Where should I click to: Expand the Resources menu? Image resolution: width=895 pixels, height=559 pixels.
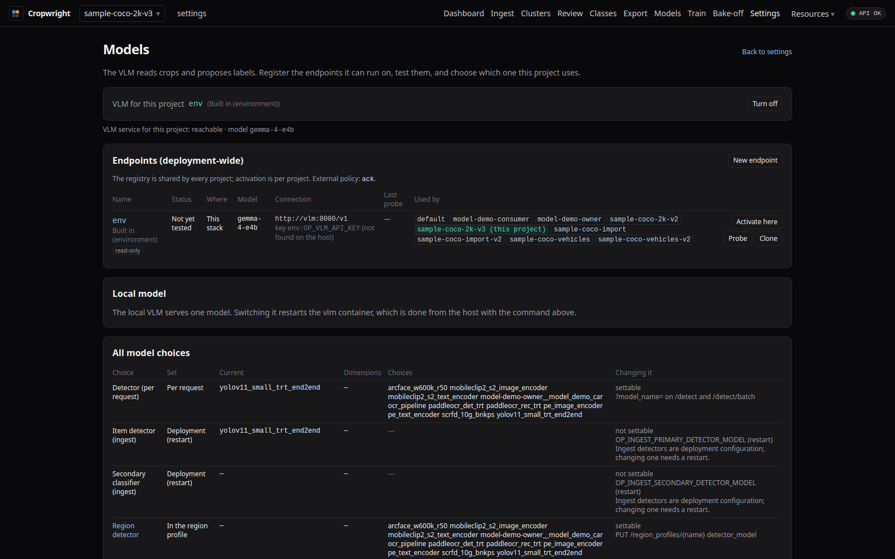pos(812,14)
